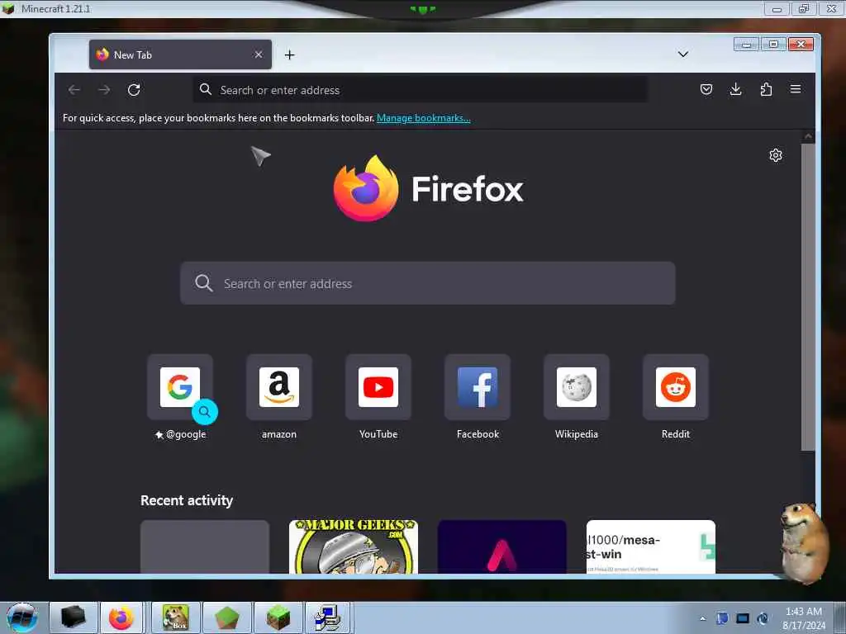Open a new tab with plus button
The image size is (846, 634).
point(290,55)
